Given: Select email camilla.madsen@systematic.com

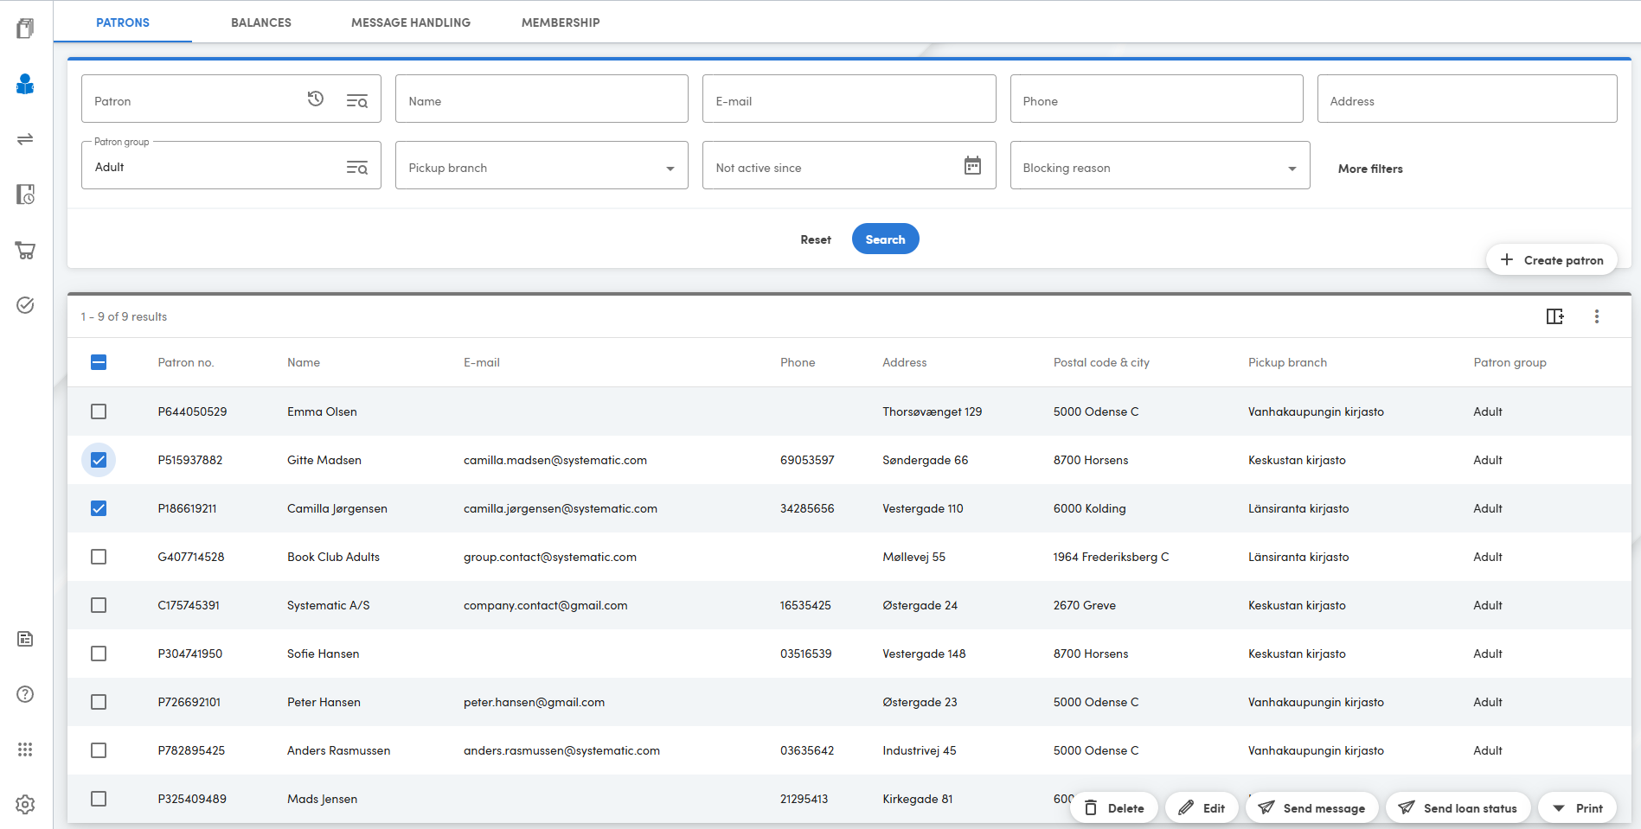Looking at the screenshot, I should 555,460.
